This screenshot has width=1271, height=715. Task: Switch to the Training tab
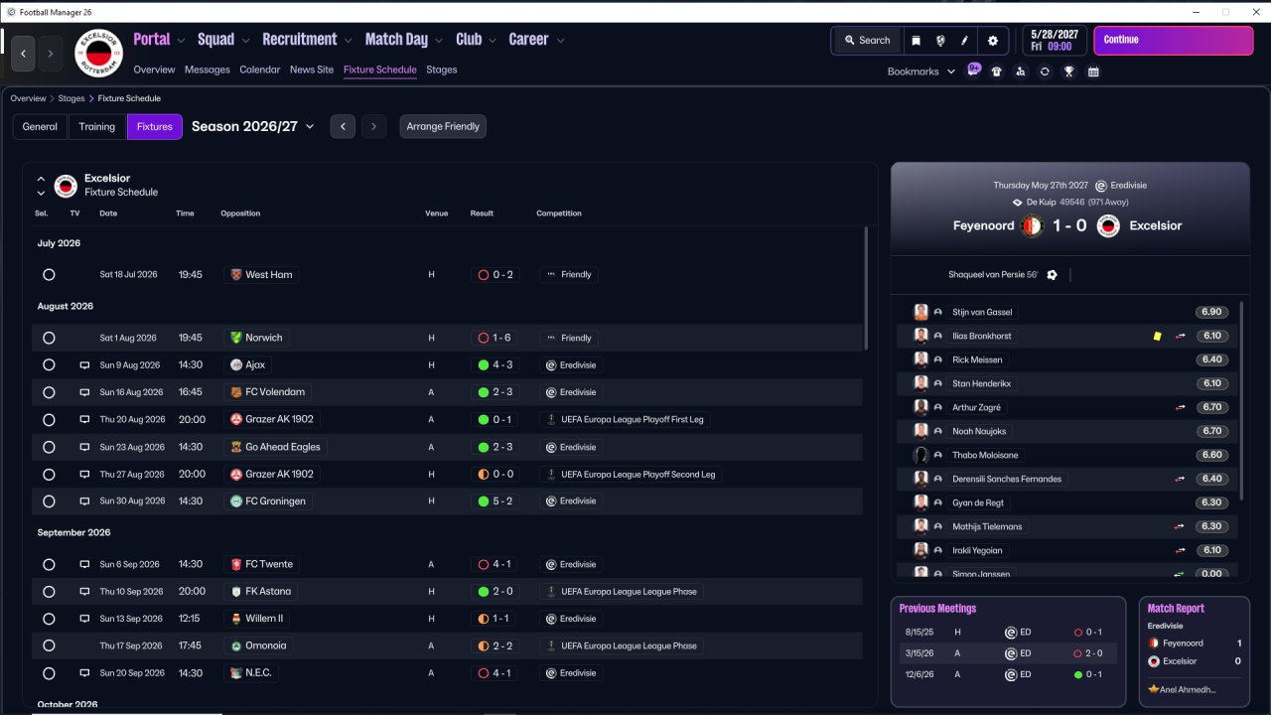point(97,126)
